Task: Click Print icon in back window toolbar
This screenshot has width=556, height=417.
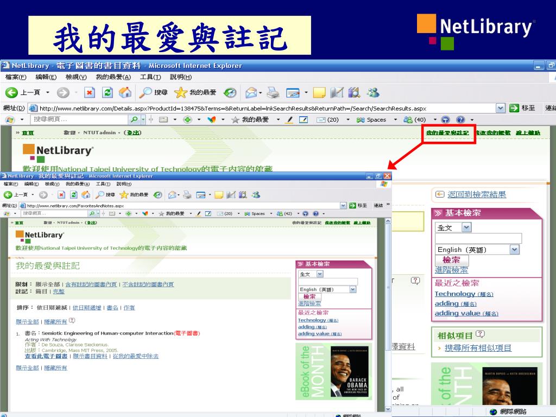Action: tap(273, 93)
